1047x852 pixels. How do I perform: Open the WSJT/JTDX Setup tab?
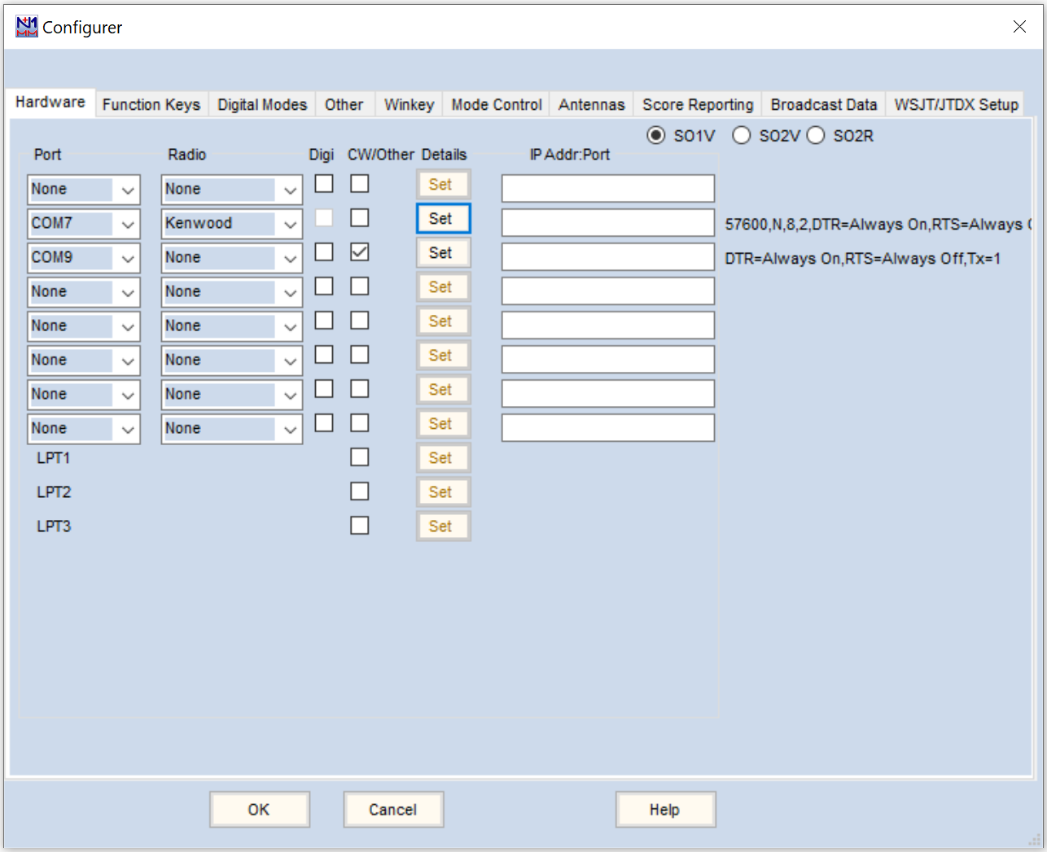tap(957, 104)
